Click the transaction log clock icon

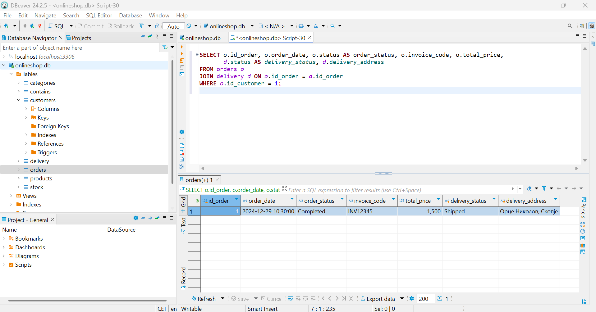tap(189, 26)
